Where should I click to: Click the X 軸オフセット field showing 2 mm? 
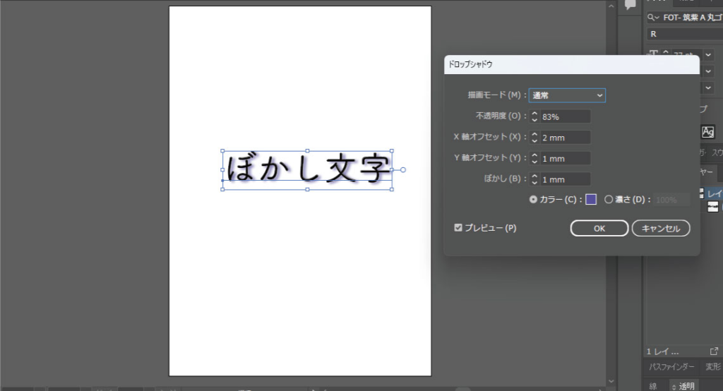coord(566,138)
